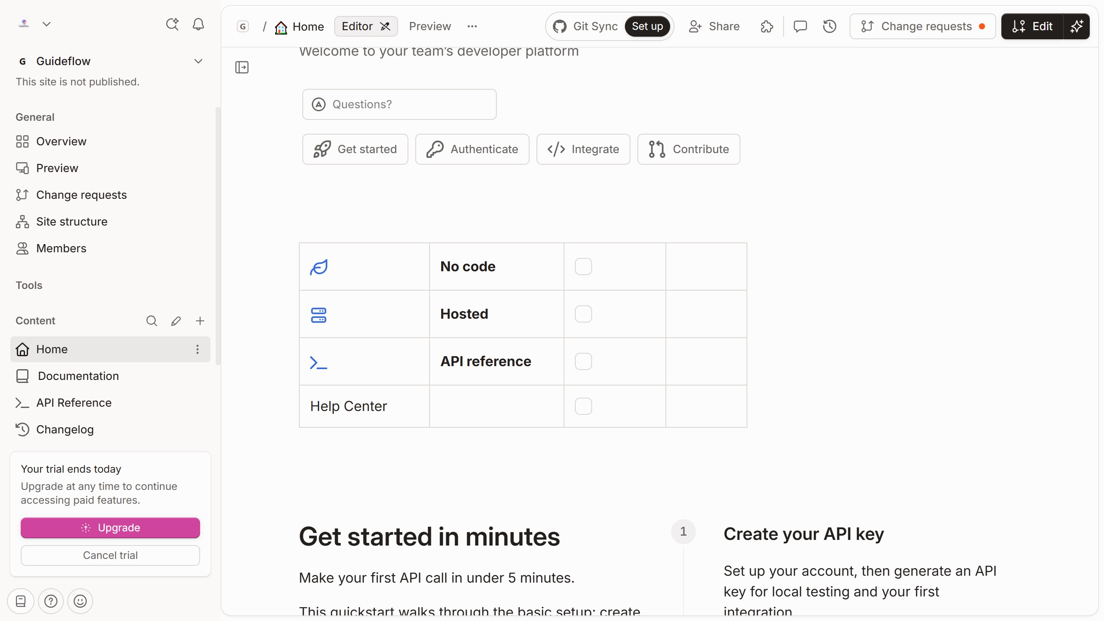Click the Contribute button
The height and width of the screenshot is (621, 1104).
pyautogui.click(x=689, y=149)
